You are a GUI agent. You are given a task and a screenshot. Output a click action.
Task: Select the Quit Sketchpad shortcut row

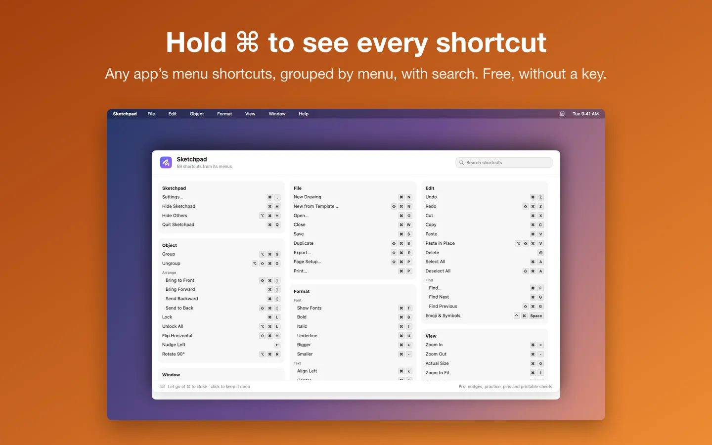[x=221, y=225]
